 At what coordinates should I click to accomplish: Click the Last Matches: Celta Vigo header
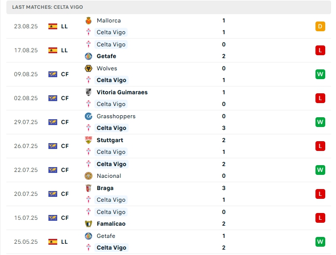point(47,7)
